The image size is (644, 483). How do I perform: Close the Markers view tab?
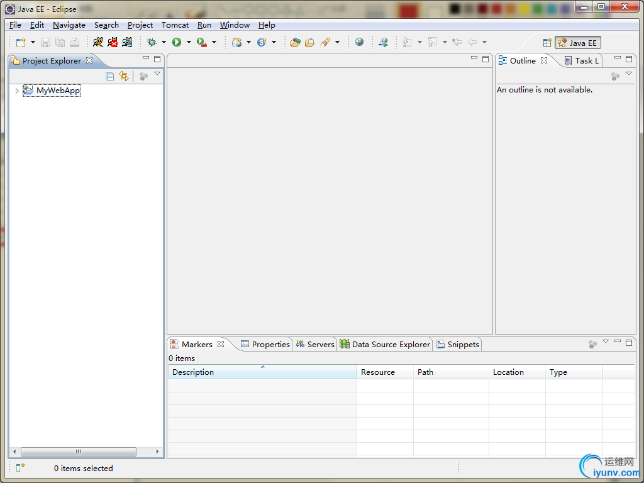coord(221,344)
